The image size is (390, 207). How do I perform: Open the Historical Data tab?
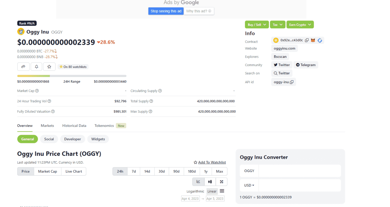point(74,126)
